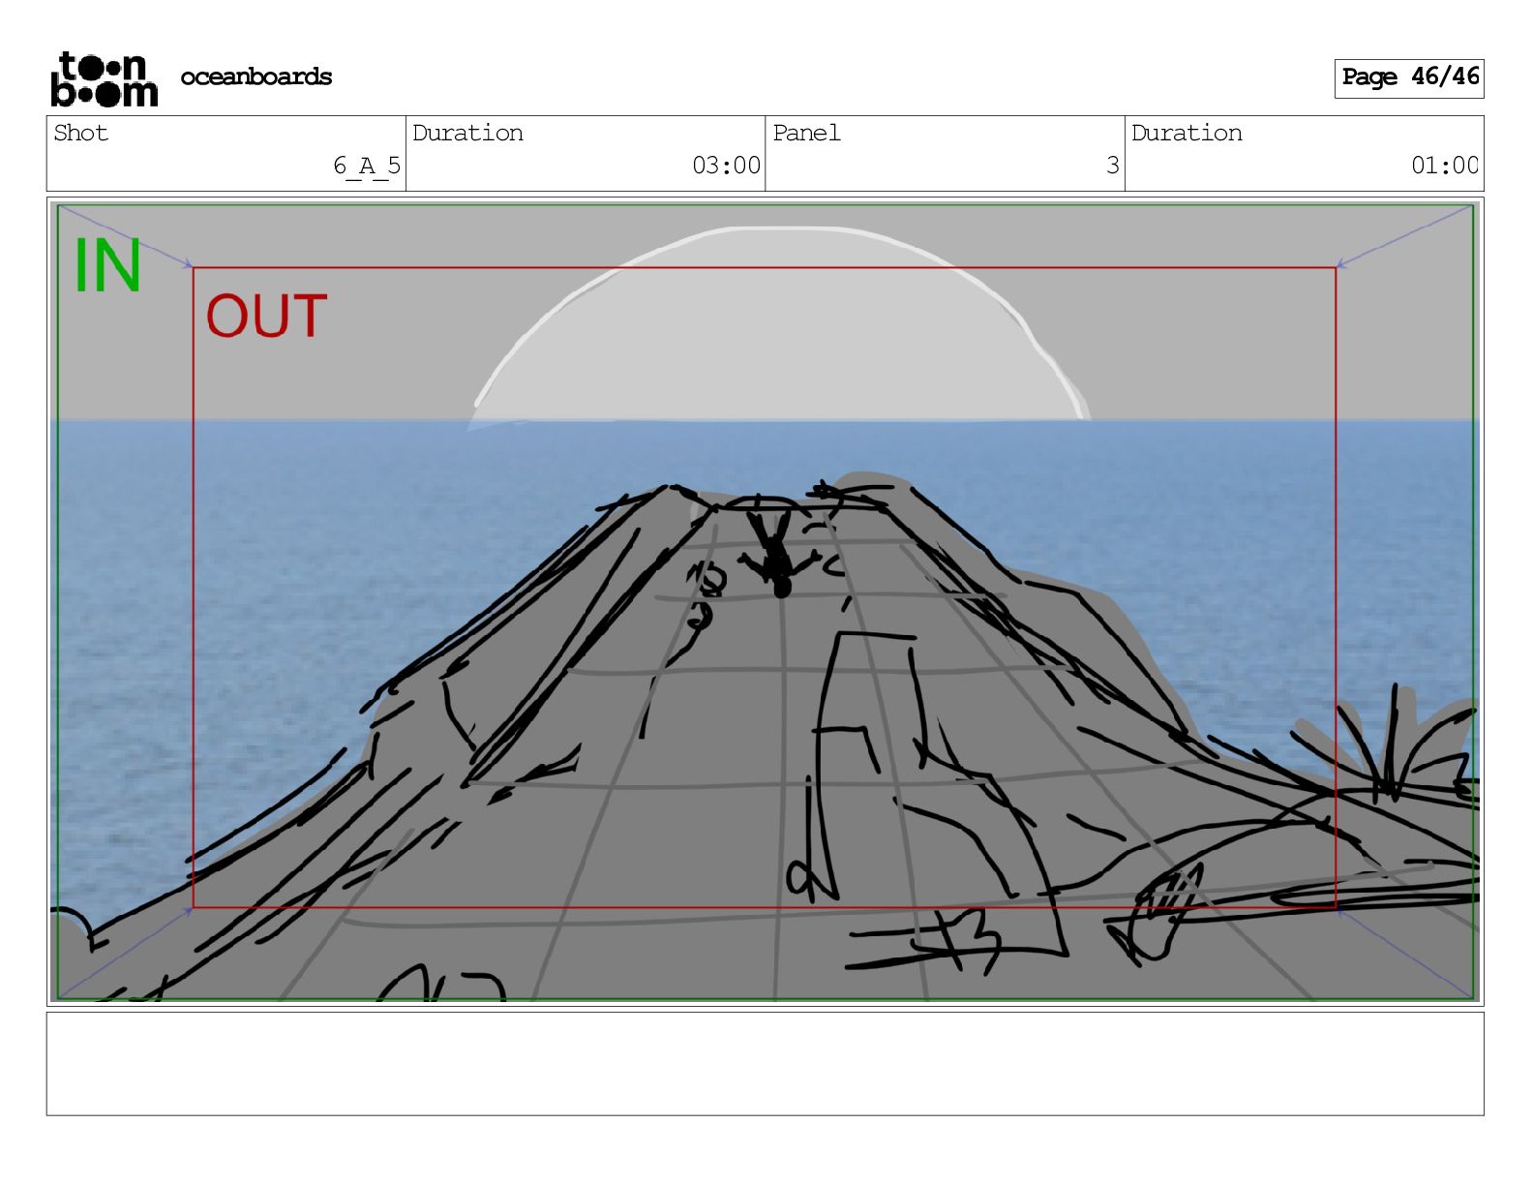1533x1185 pixels.
Task: Click the 'Shot' header label
Action: (x=80, y=133)
